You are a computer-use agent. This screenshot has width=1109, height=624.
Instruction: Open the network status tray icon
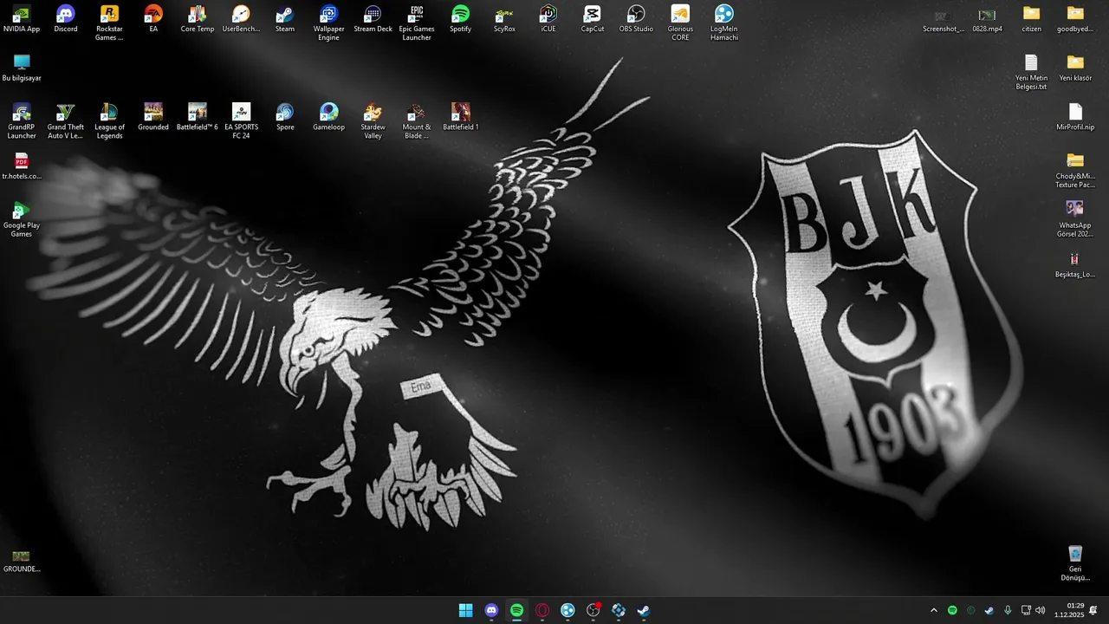pyautogui.click(x=1026, y=610)
